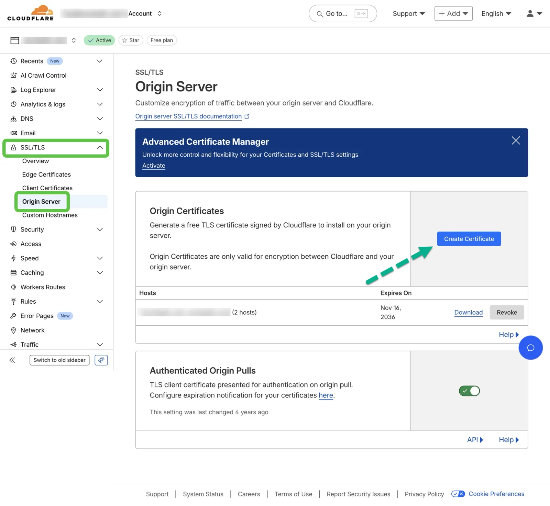Open Workers Routes menu item

(x=43, y=287)
